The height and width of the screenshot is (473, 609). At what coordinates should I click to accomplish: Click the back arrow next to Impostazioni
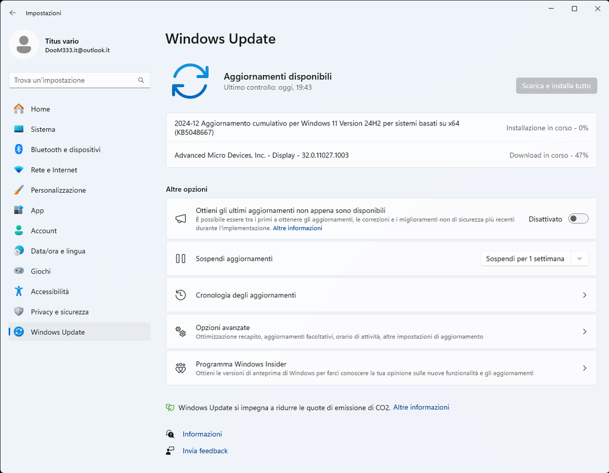(x=12, y=13)
